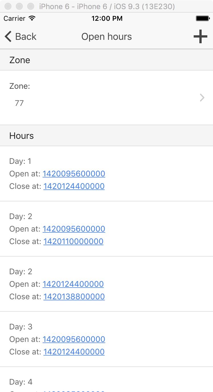Viewport: 213px width, 392px height.
Task: Open Day 1 open-at link 1420095600000
Action: tap(74, 174)
